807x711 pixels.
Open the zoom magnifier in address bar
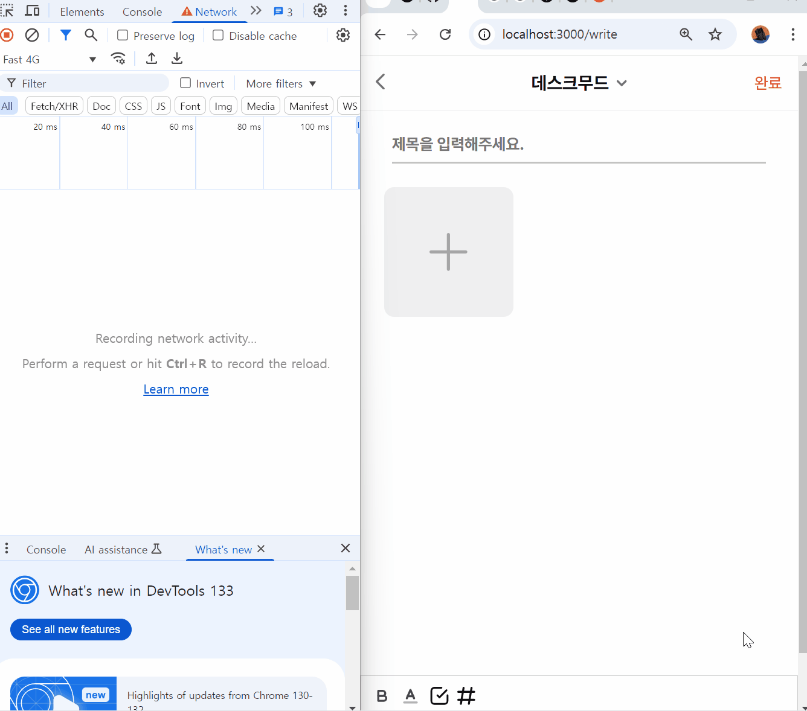click(x=686, y=34)
